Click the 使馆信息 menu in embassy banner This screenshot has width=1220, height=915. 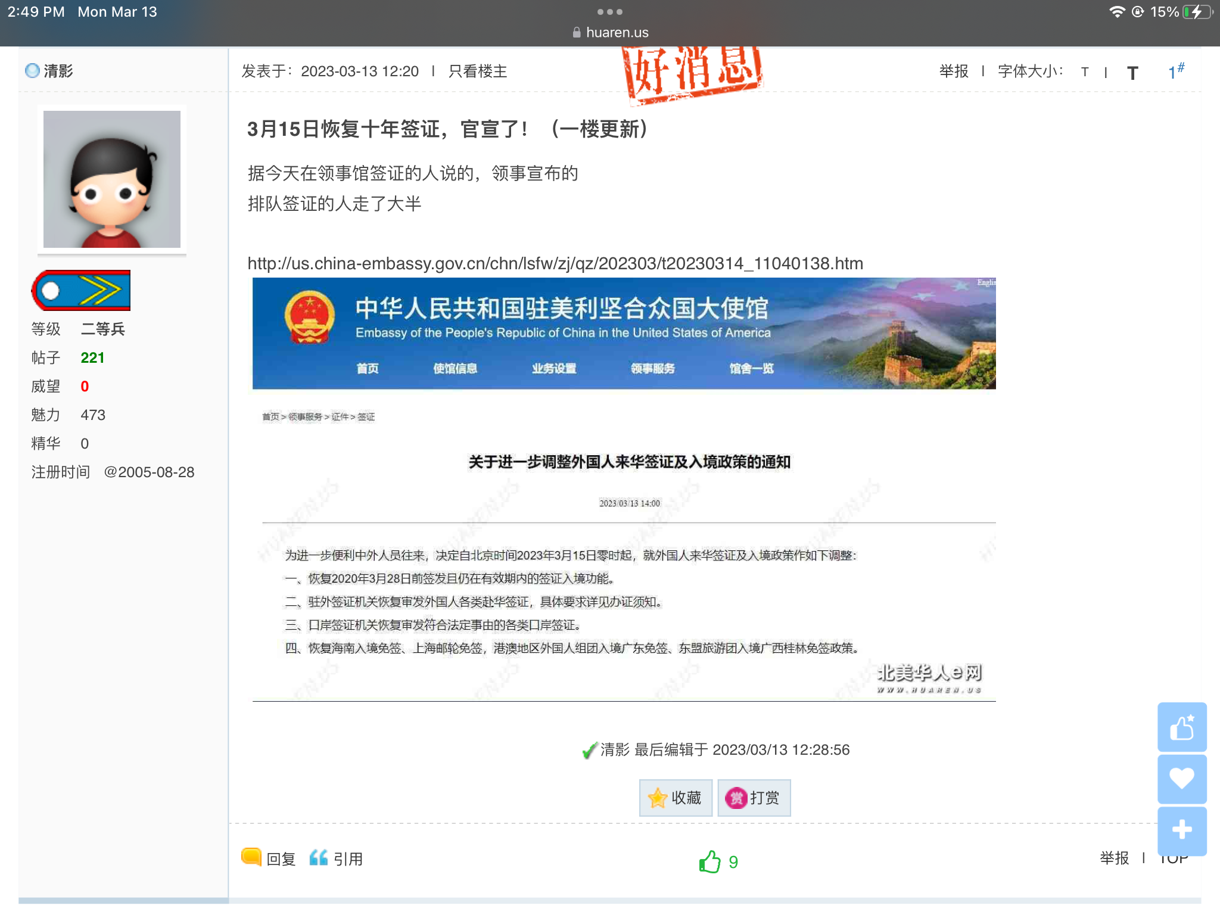[x=455, y=368]
